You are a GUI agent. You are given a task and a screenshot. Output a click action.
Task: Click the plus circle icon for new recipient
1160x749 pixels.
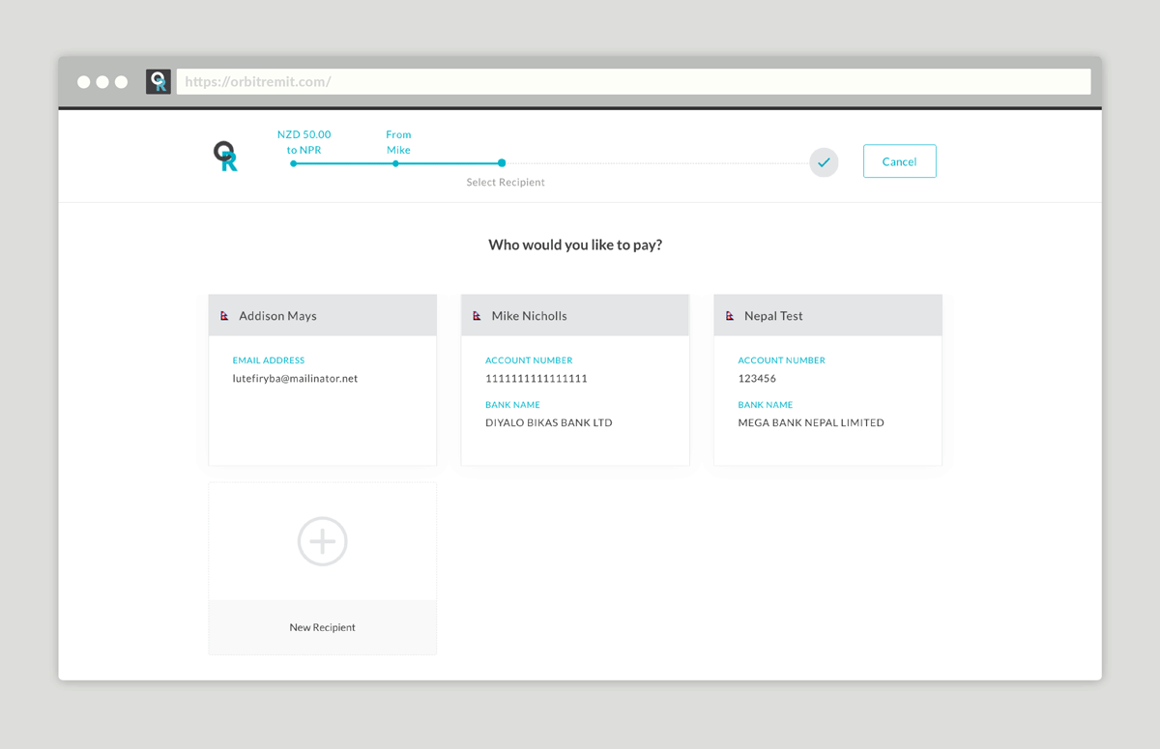[x=322, y=541]
